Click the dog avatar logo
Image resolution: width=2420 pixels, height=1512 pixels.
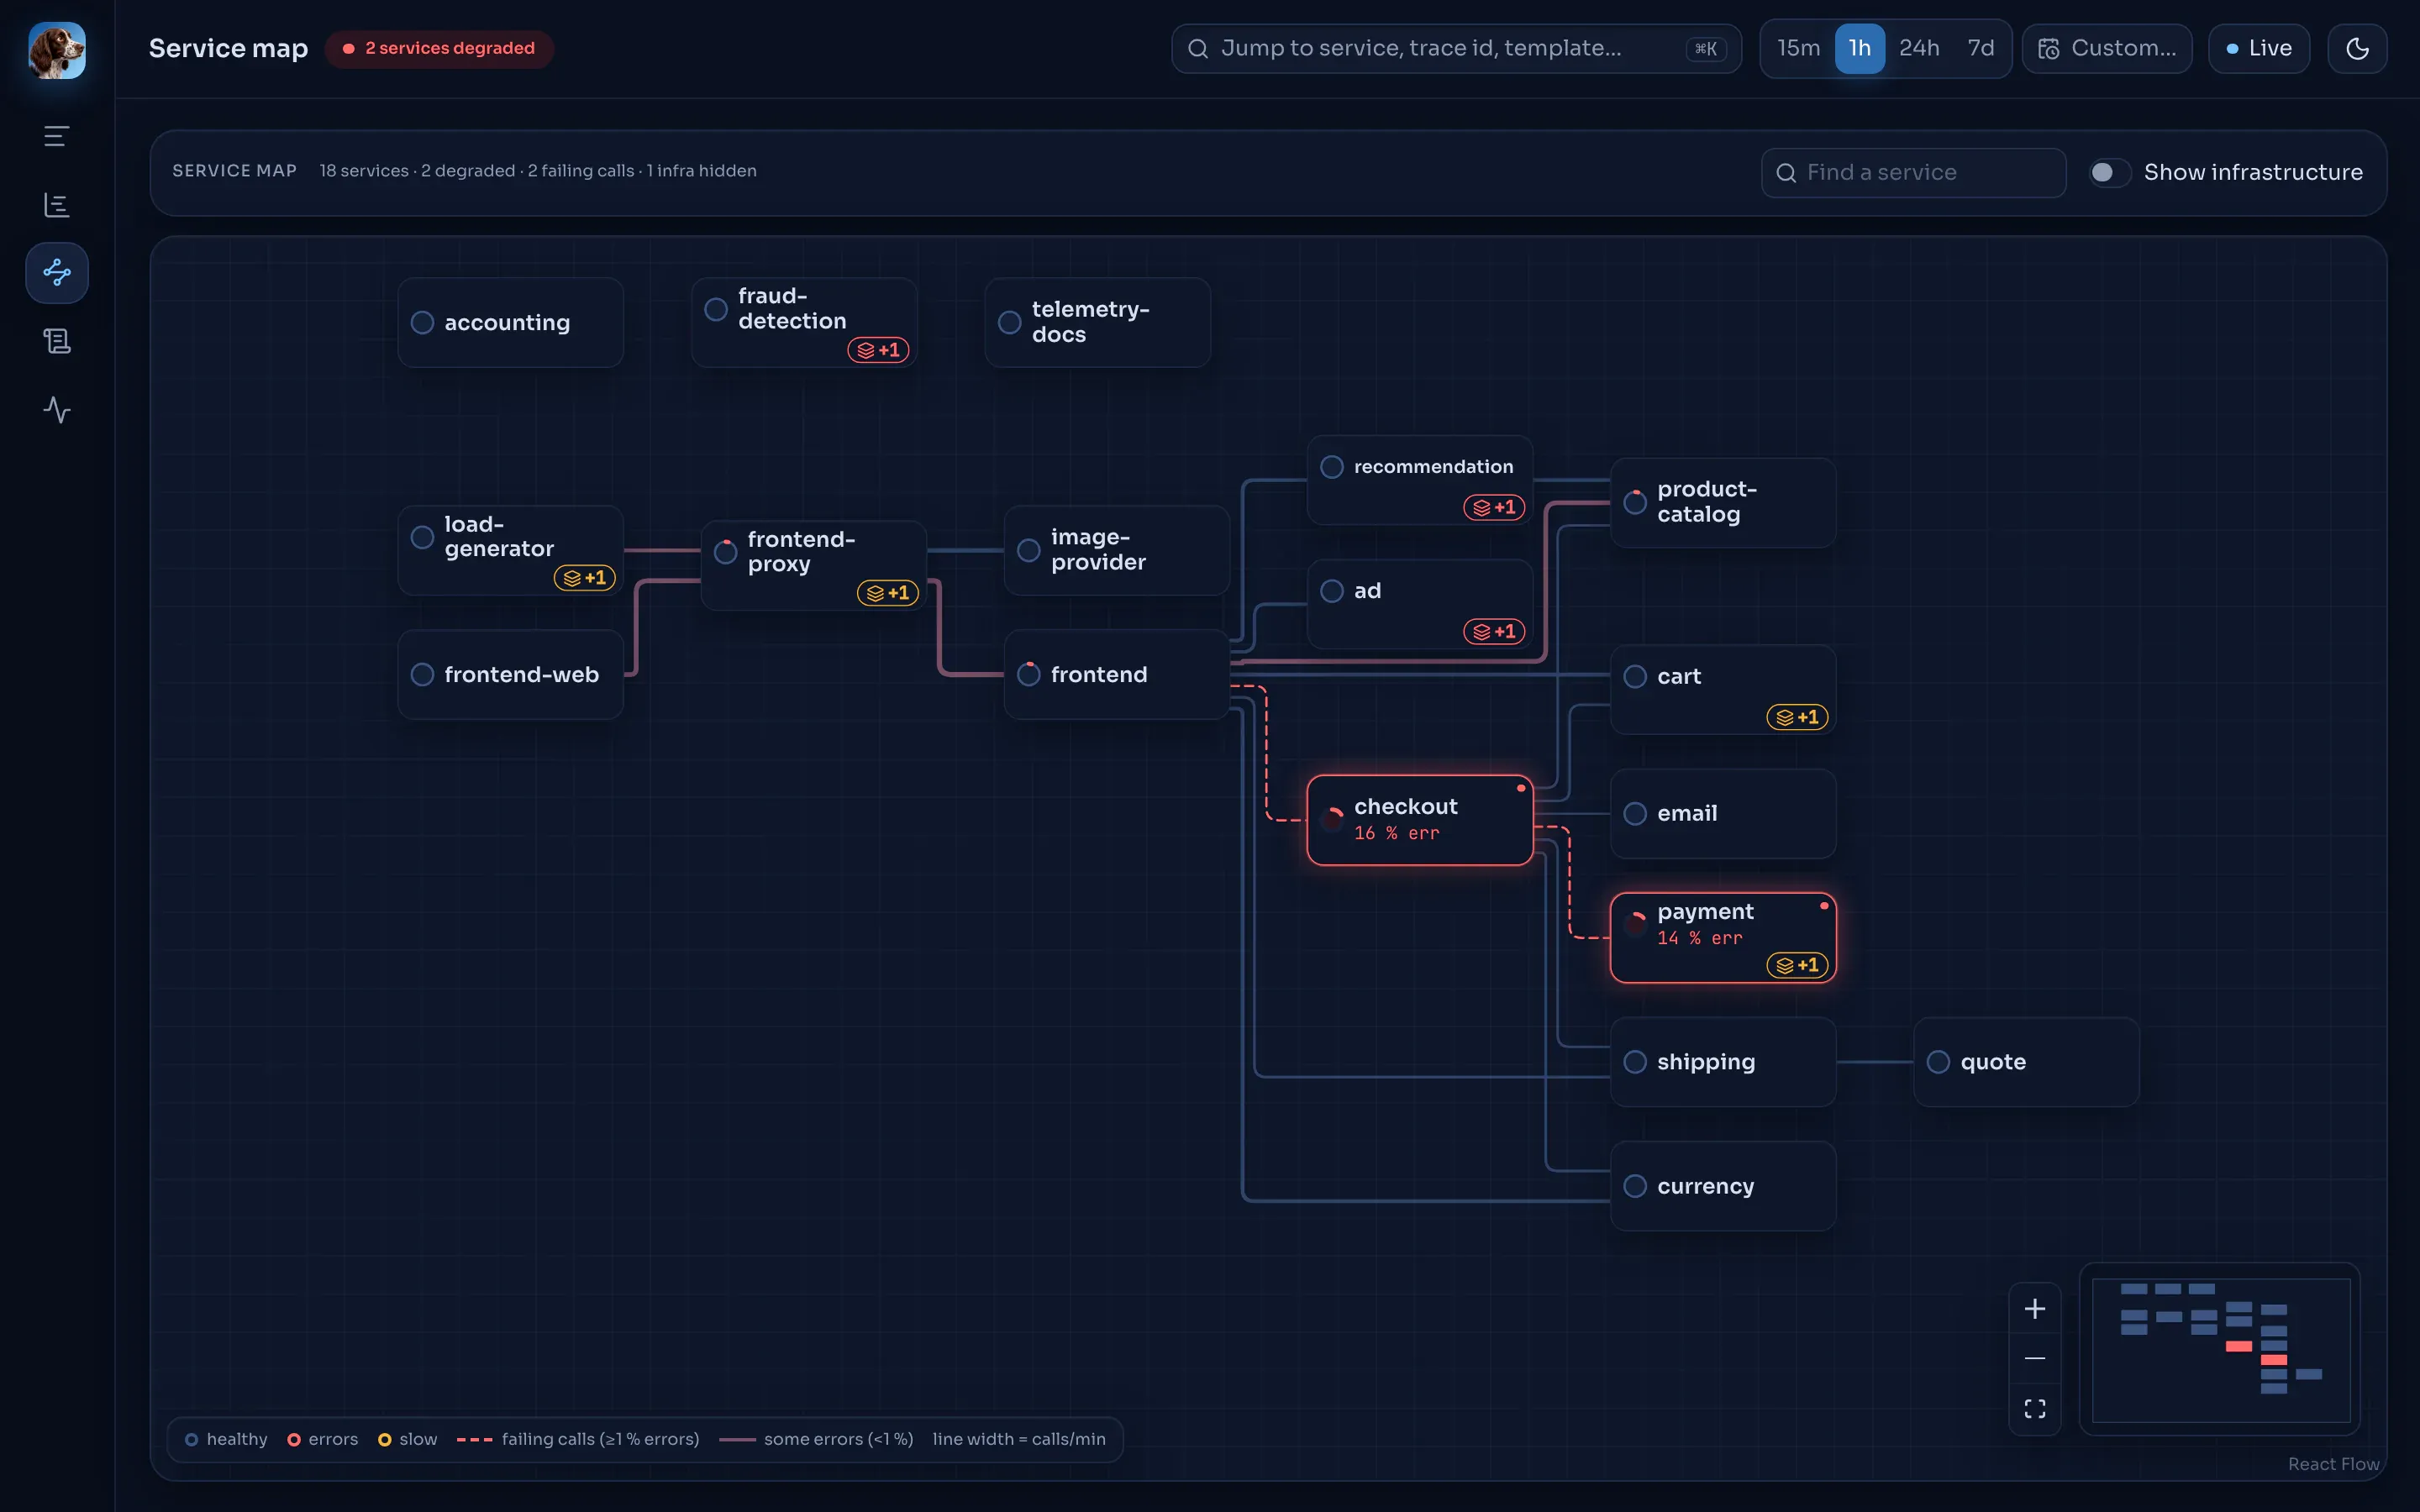coord(57,50)
